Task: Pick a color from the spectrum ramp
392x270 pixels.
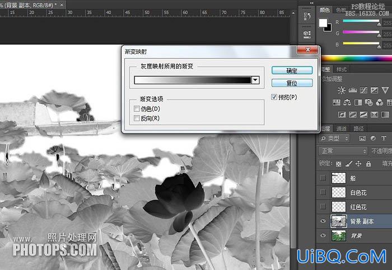Action: tap(356, 58)
